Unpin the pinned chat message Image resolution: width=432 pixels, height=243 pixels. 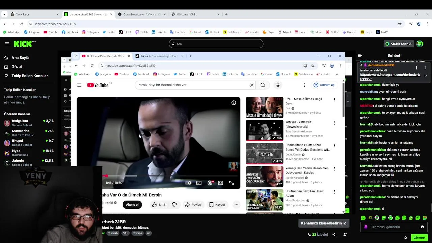tap(417, 67)
